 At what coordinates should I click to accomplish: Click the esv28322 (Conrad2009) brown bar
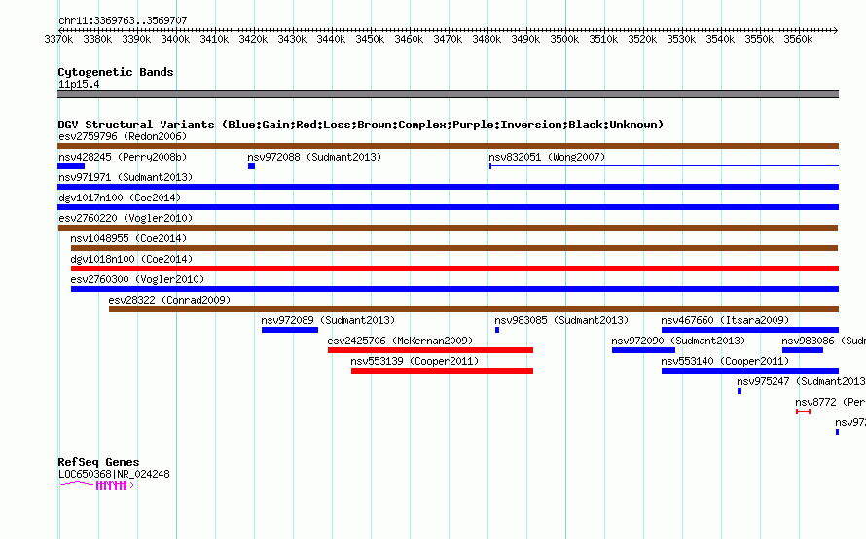(x=474, y=309)
